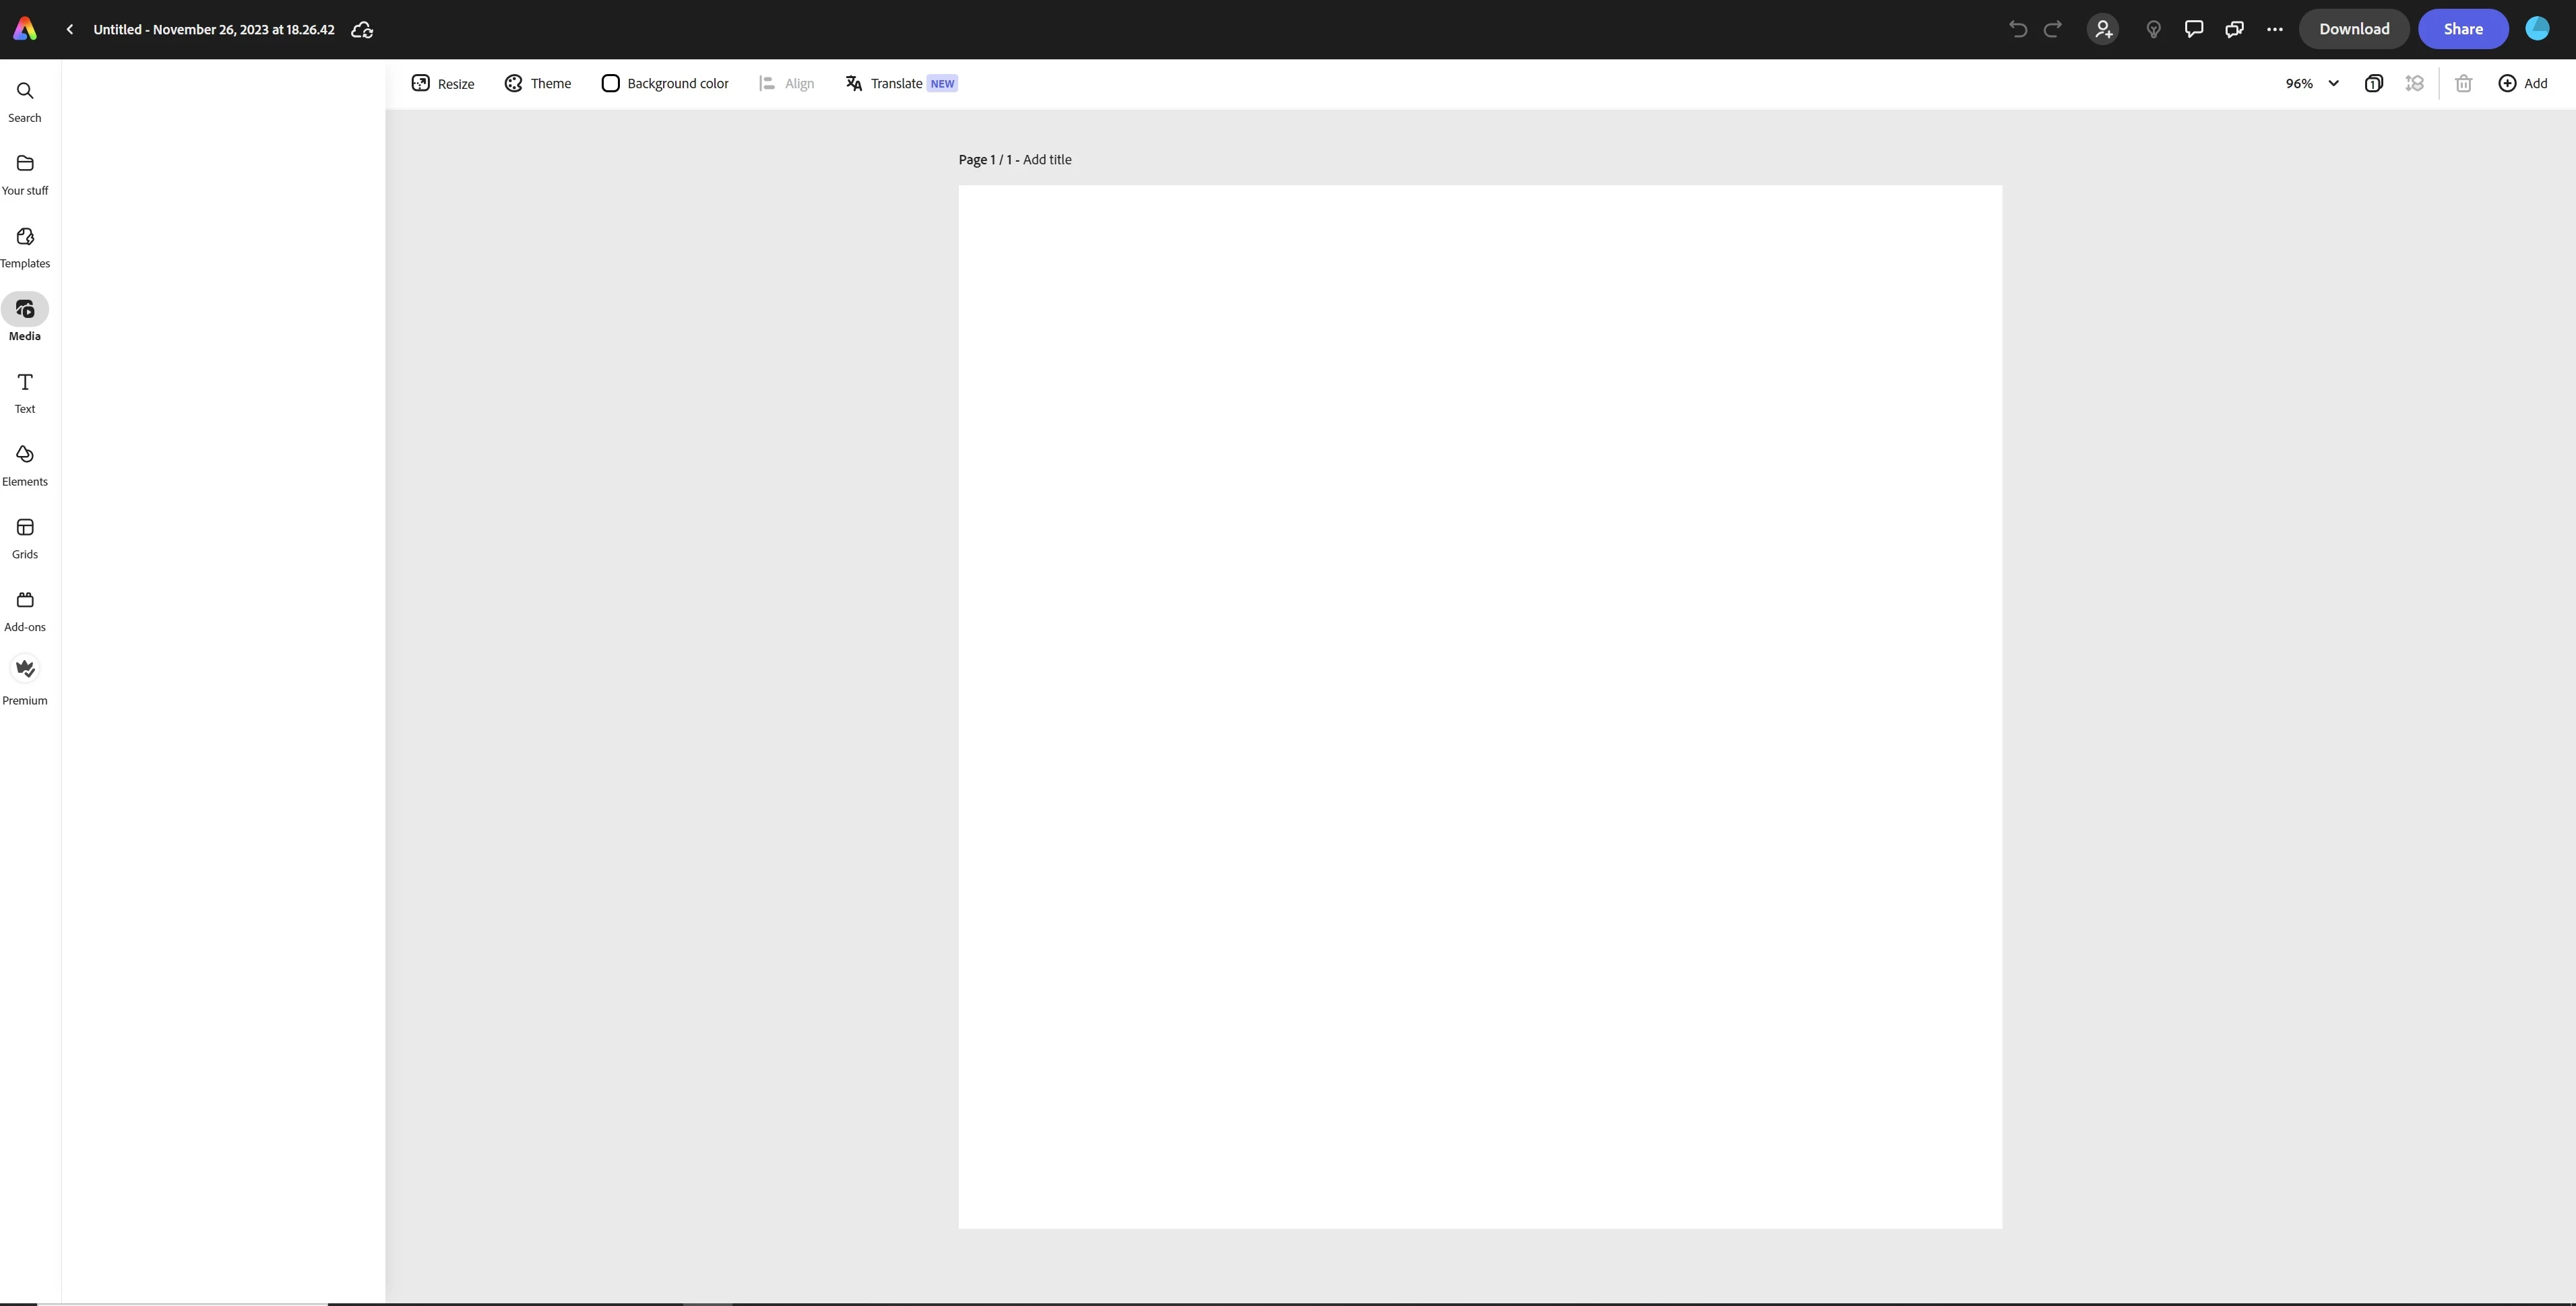Click the invite collaborators icon
The height and width of the screenshot is (1306, 2576).
click(2103, 29)
